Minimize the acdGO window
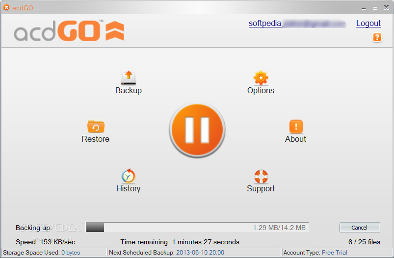The image size is (394, 258). tap(364, 8)
